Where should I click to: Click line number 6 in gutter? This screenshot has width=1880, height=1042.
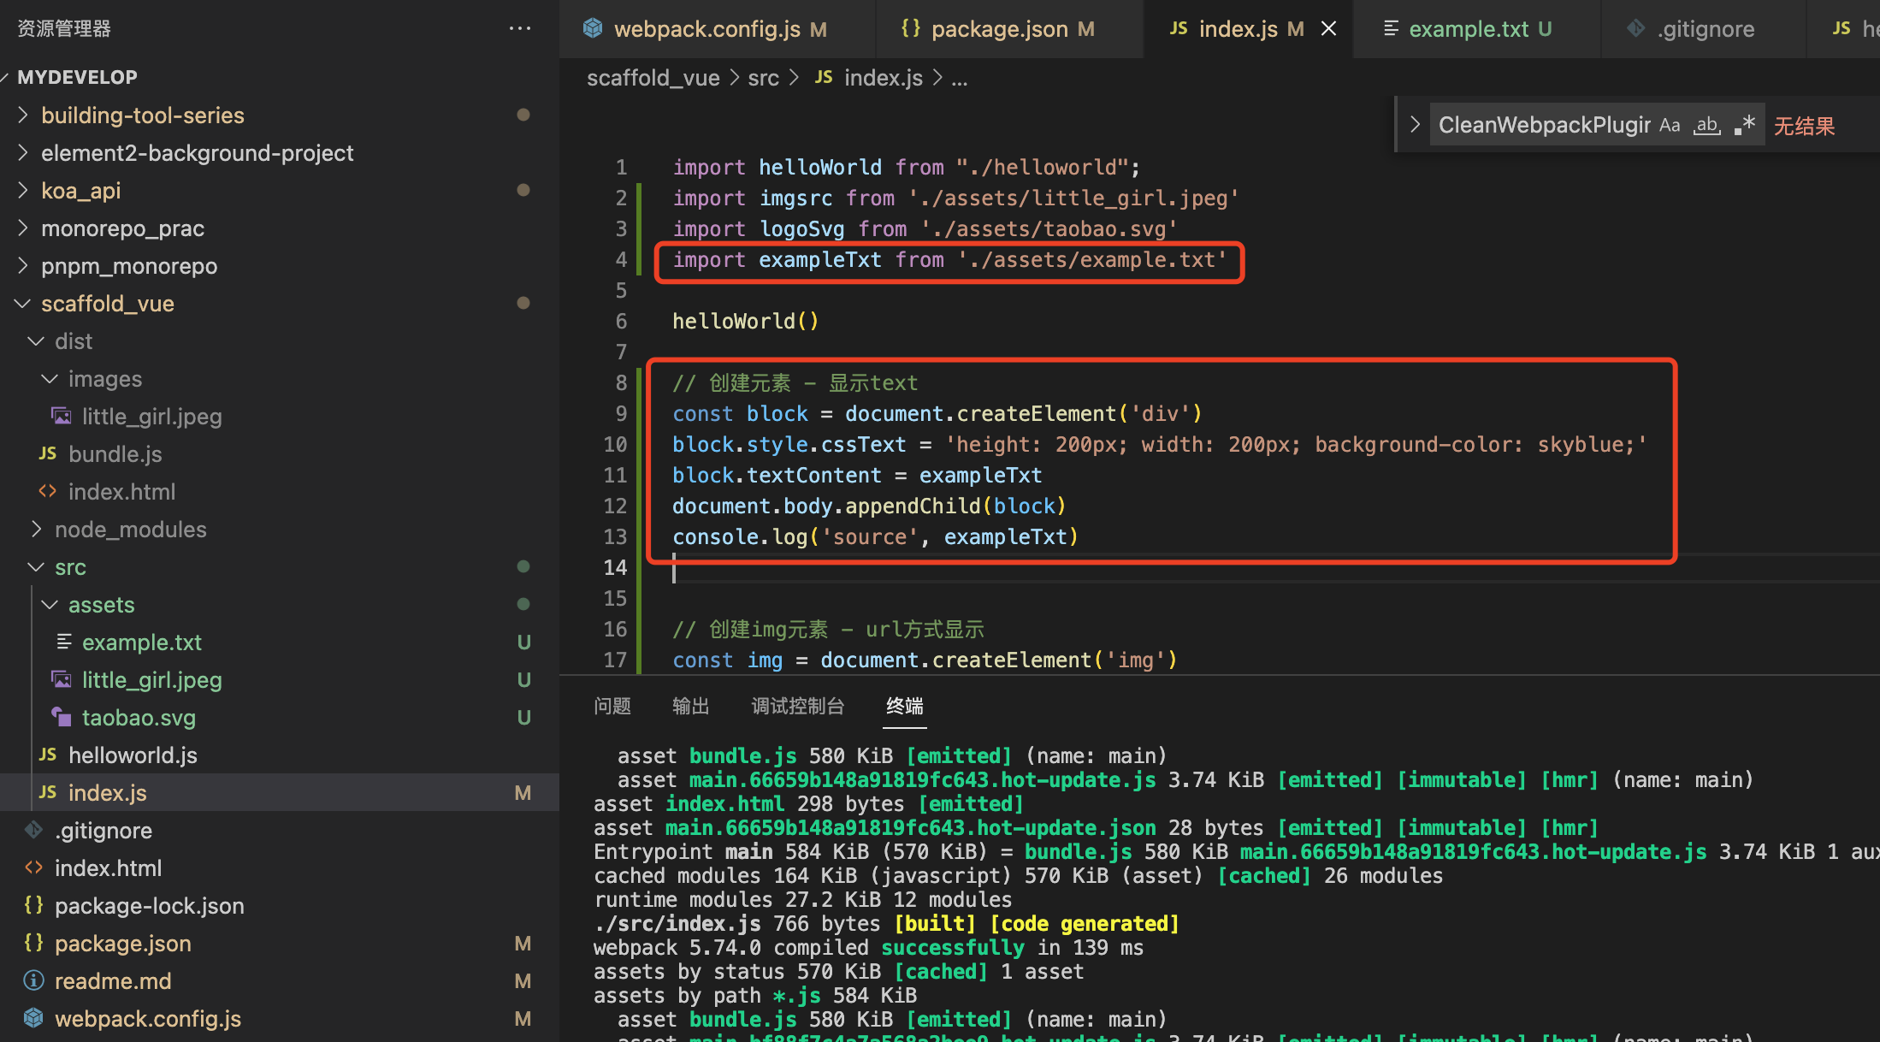click(x=621, y=321)
